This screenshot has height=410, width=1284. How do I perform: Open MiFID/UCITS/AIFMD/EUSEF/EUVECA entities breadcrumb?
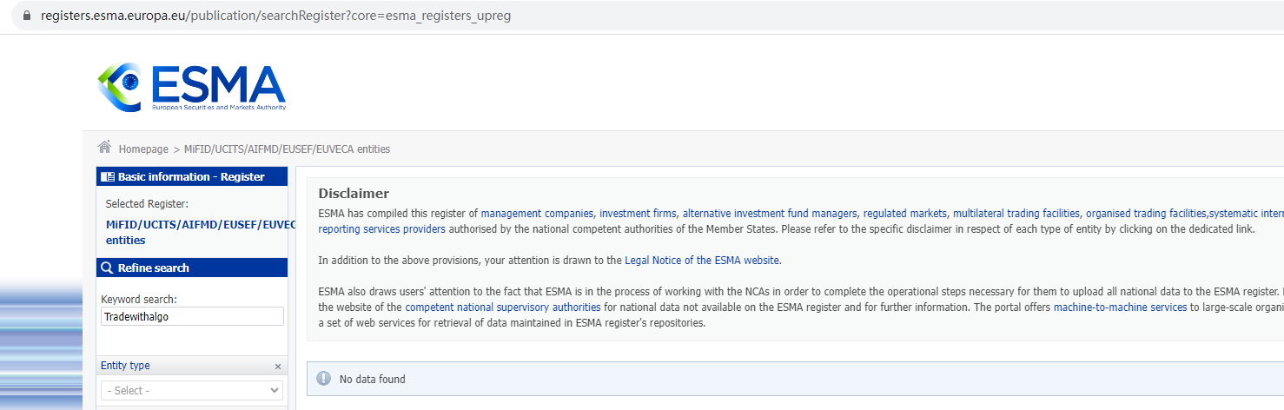[x=287, y=149]
